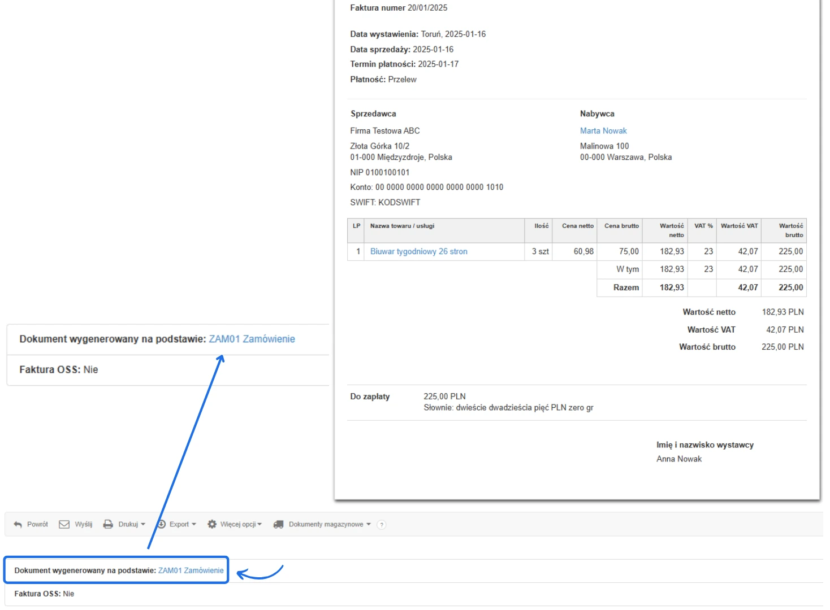This screenshot has width=830, height=610.
Task: Click the Płatność: Przelew line
Action: 383,79
